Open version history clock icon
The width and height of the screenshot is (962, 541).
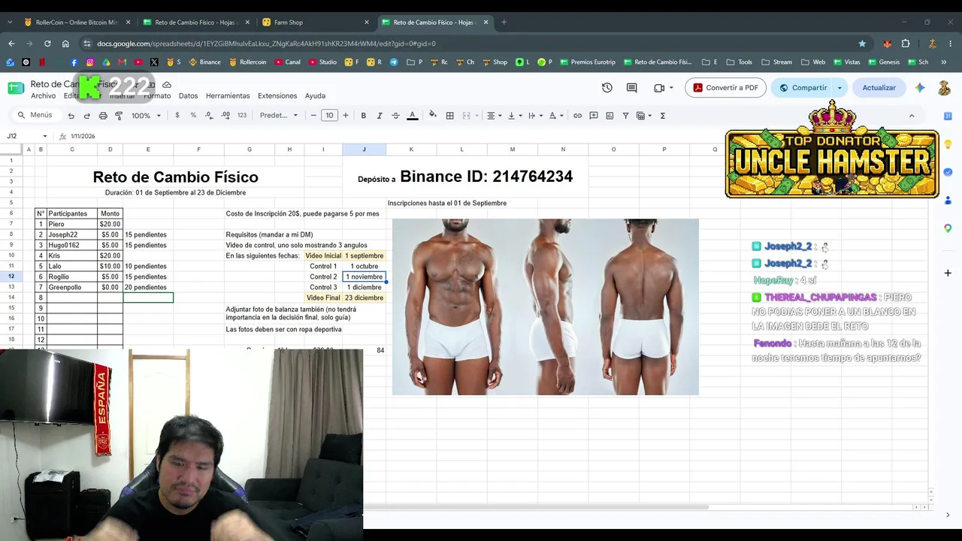pyautogui.click(x=607, y=88)
